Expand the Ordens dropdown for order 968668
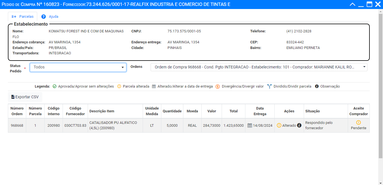This screenshot has height=185, width=383. click(259, 67)
